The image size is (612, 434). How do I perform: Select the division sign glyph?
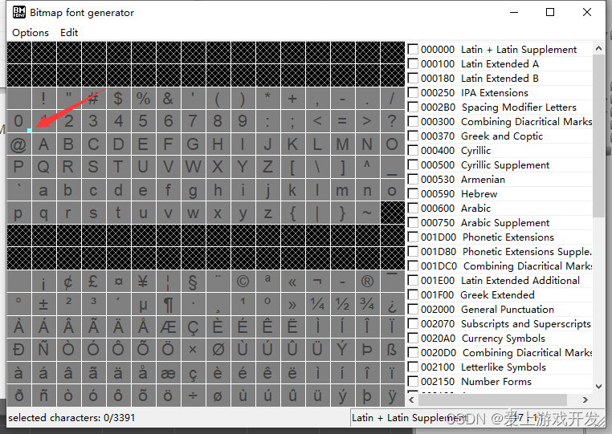pyautogui.click(x=194, y=395)
